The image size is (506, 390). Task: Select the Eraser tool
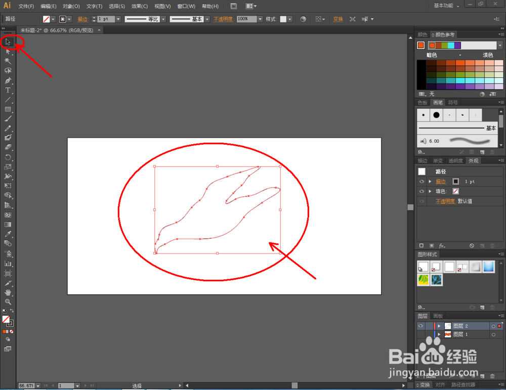tap(8, 147)
